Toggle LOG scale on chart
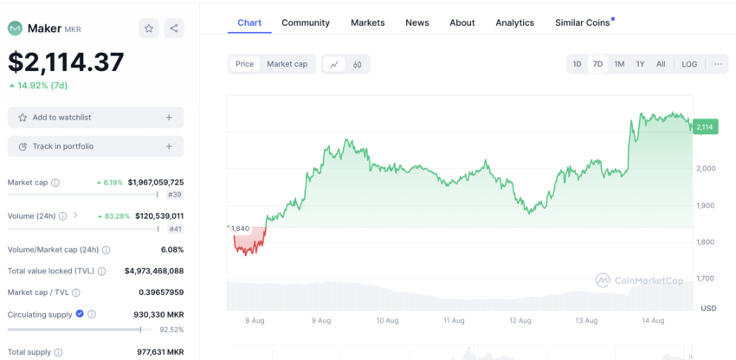The image size is (736, 360). [689, 64]
